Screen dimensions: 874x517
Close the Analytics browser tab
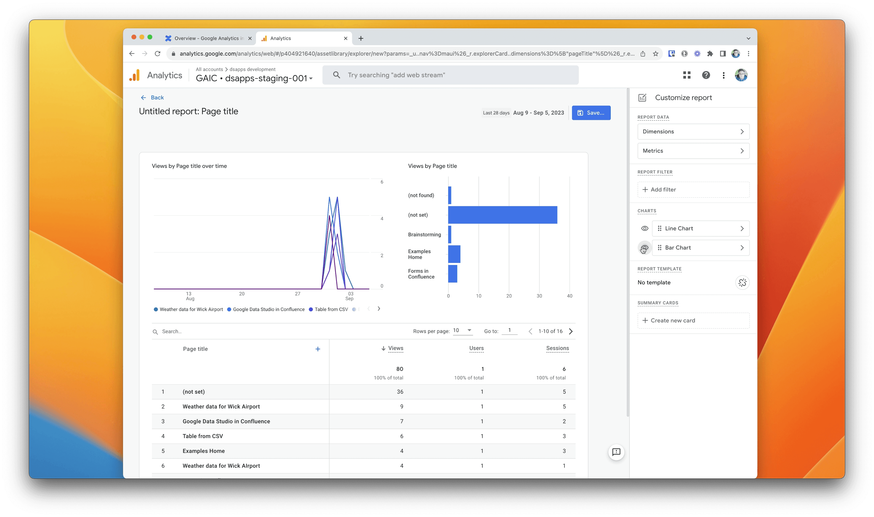[x=345, y=38]
